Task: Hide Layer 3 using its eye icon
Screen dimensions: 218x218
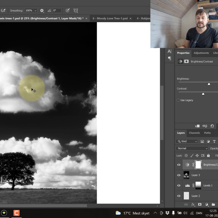Action: [178, 175]
